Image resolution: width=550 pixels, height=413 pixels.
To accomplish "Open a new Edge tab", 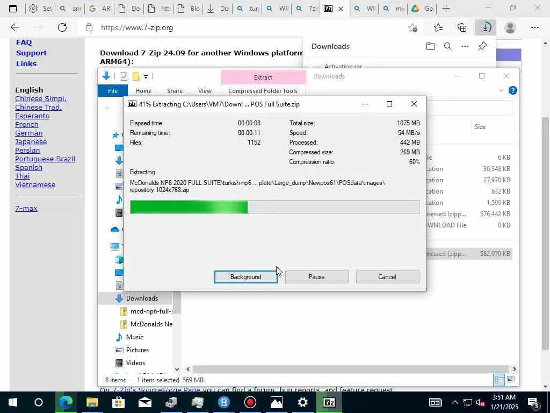I will [446, 9].
